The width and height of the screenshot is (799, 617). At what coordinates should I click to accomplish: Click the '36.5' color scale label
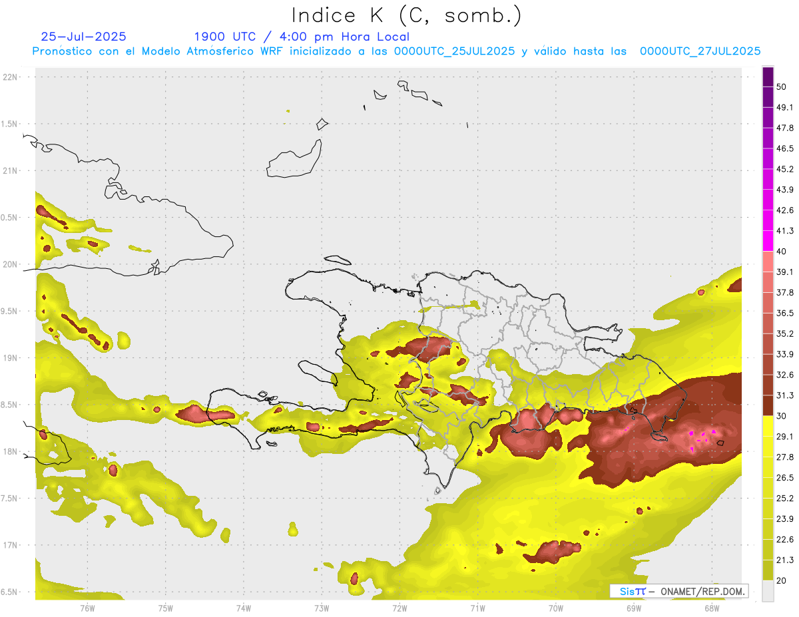[785, 313]
